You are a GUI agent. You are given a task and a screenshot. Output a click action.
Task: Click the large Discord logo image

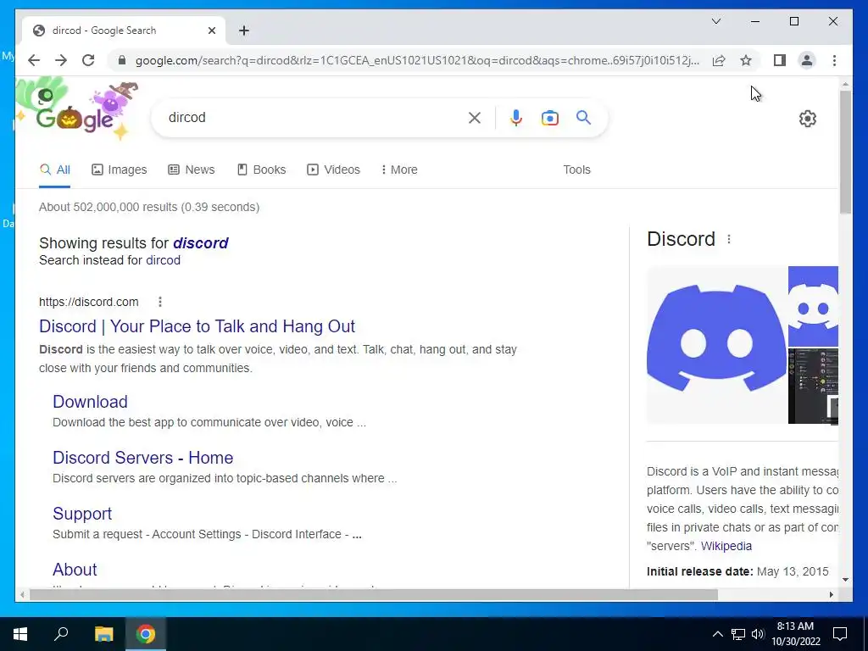[x=716, y=344]
